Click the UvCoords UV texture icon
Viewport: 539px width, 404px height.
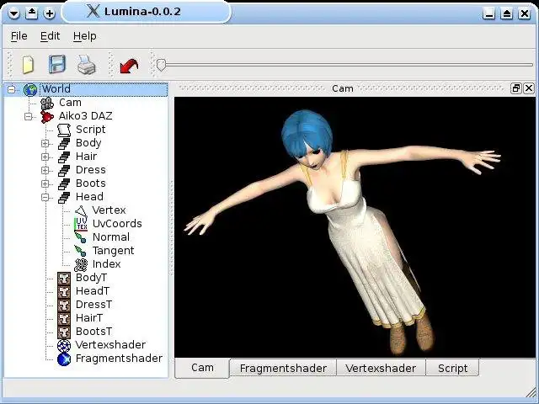click(81, 224)
